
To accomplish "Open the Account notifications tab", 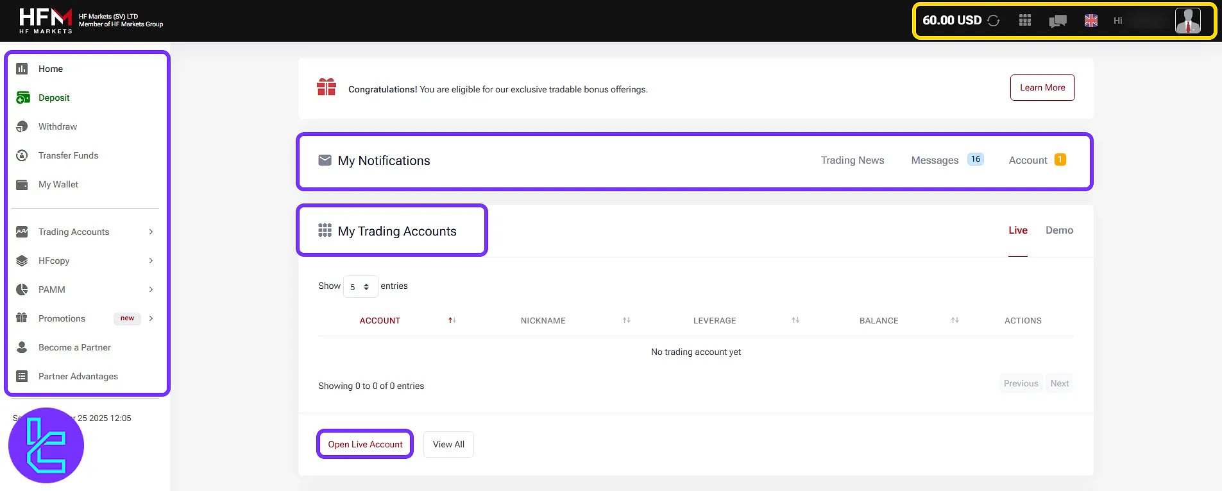I will (1028, 160).
